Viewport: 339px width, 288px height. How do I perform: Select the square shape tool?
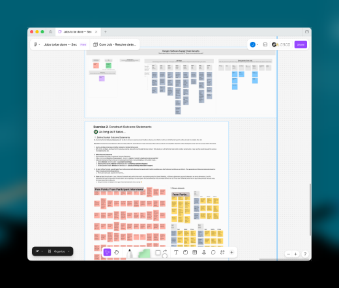click(x=158, y=253)
